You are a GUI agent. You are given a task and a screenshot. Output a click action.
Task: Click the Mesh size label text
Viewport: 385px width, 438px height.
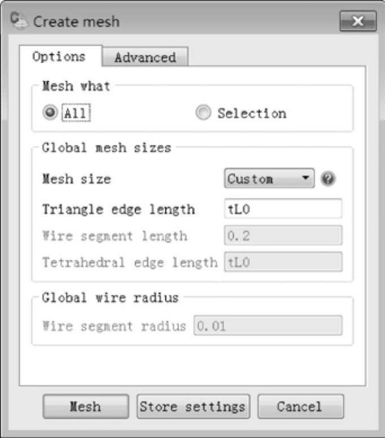point(76,179)
